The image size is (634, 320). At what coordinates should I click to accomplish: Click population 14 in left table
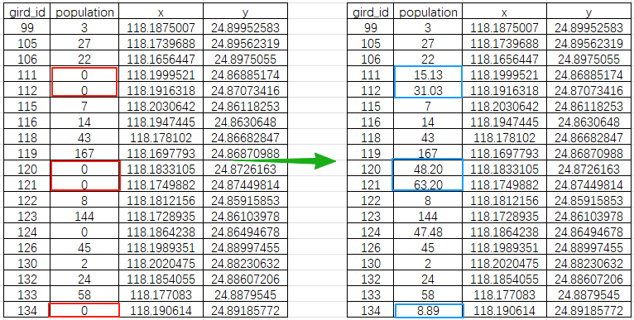coord(84,122)
